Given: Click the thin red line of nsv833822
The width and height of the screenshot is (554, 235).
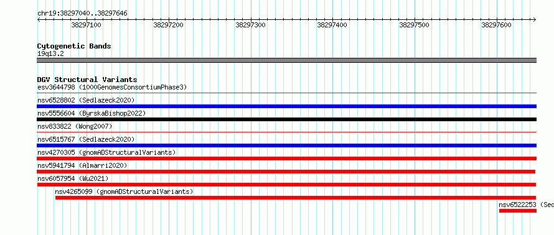Looking at the screenshot, I should tap(286, 132).
